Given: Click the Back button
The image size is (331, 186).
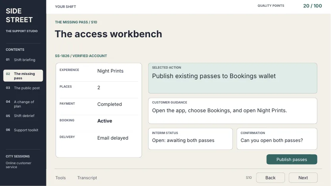Looking at the screenshot, I should [x=270, y=178].
